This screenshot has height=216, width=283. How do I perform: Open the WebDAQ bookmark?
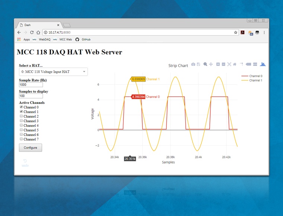pyautogui.click(x=41, y=39)
